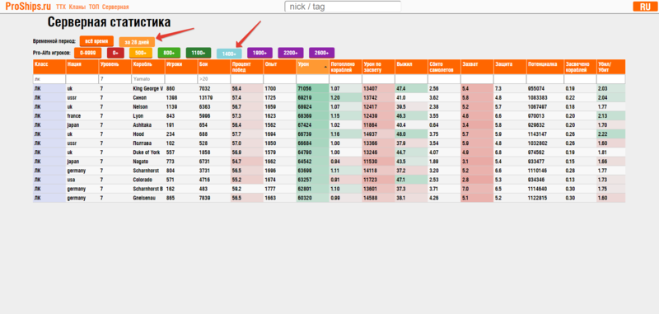Select the Lyon ship cell
Image resolution: width=659 pixels, height=314 pixels.
[x=148, y=115]
